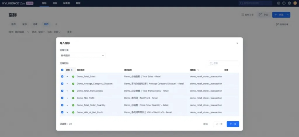299x137 pixels.
Task: Expand the Demo_Total_Transactions row arrow
Action: pos(67,91)
